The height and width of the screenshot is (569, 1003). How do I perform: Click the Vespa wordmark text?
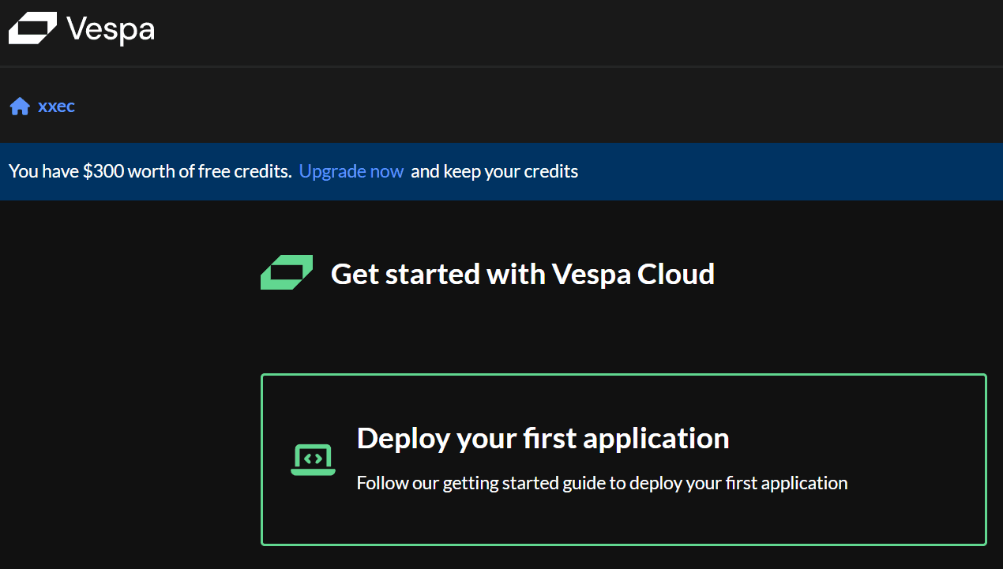(x=111, y=30)
